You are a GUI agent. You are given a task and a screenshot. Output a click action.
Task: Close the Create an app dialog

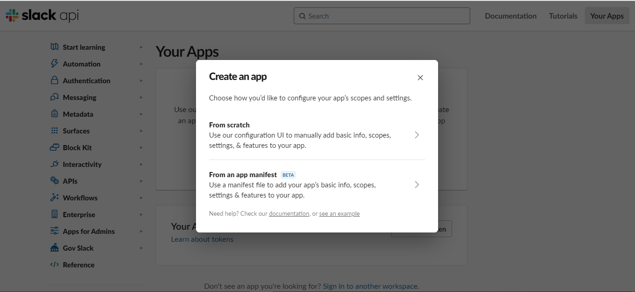(420, 78)
